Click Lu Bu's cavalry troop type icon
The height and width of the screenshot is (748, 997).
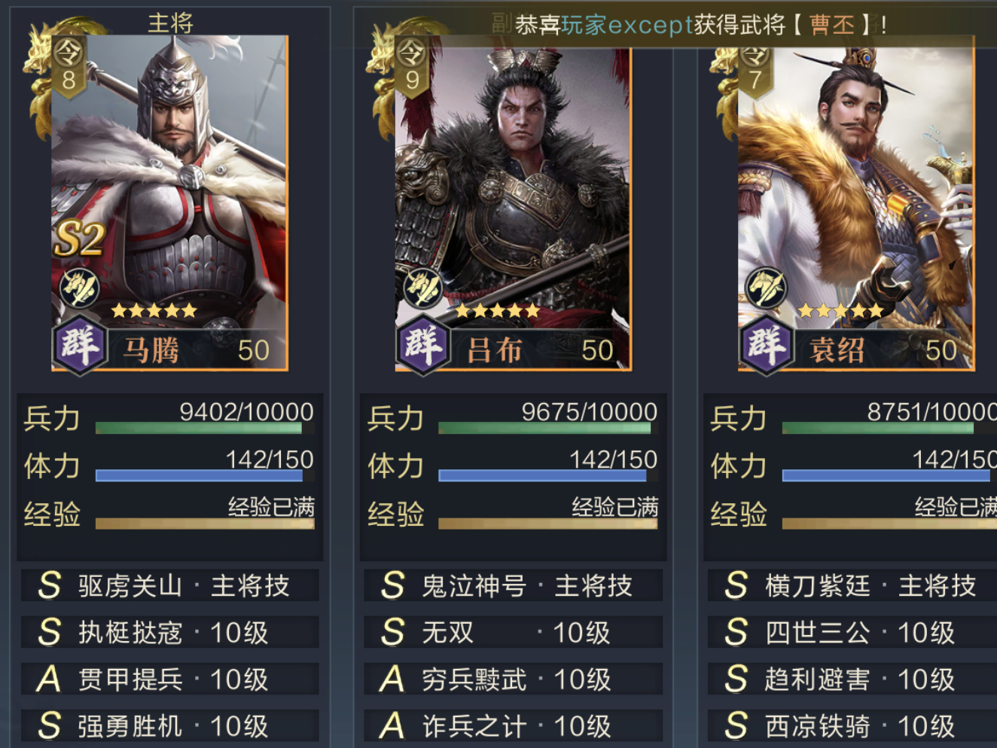coord(423,289)
